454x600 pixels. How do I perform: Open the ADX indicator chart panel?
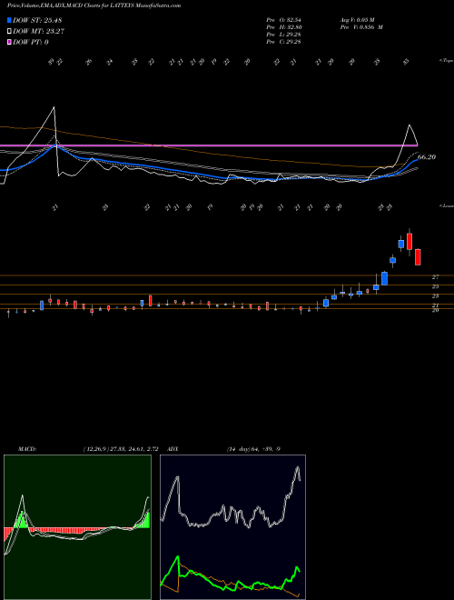click(232, 527)
